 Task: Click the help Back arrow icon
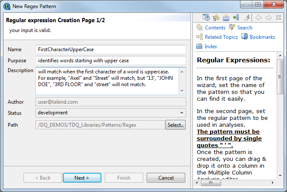click(x=259, y=17)
